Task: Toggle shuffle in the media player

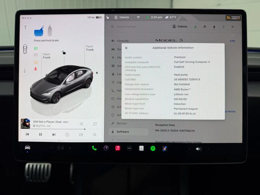Action: pos(81,124)
